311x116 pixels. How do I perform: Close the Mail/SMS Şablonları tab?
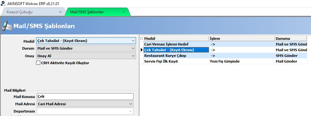(124, 12)
